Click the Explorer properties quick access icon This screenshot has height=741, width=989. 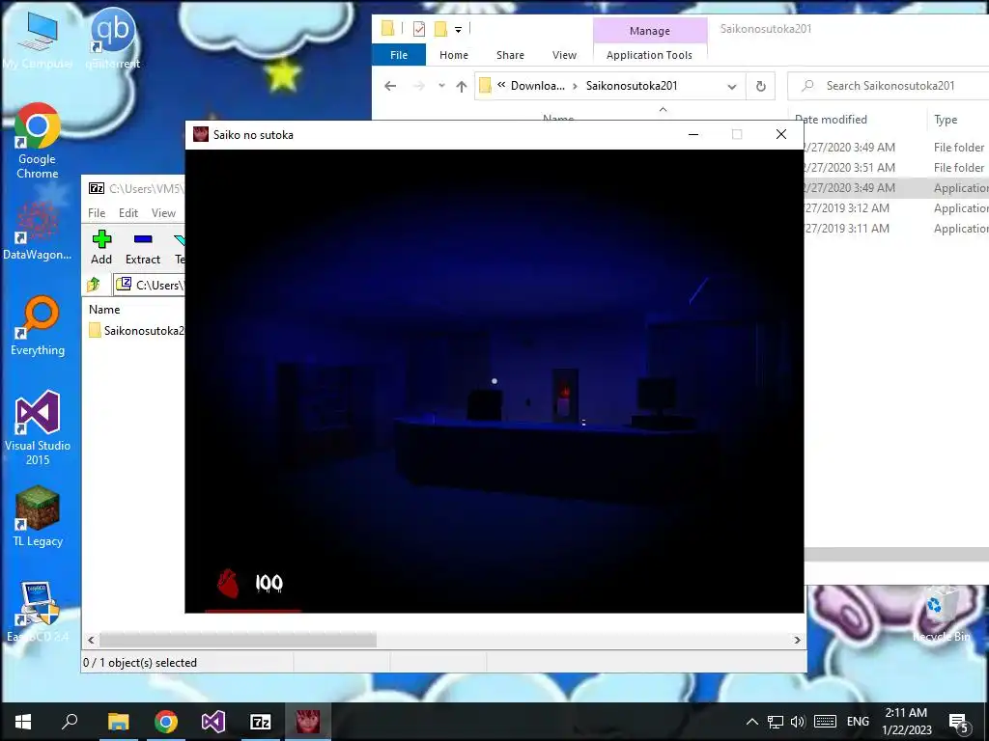pos(419,29)
